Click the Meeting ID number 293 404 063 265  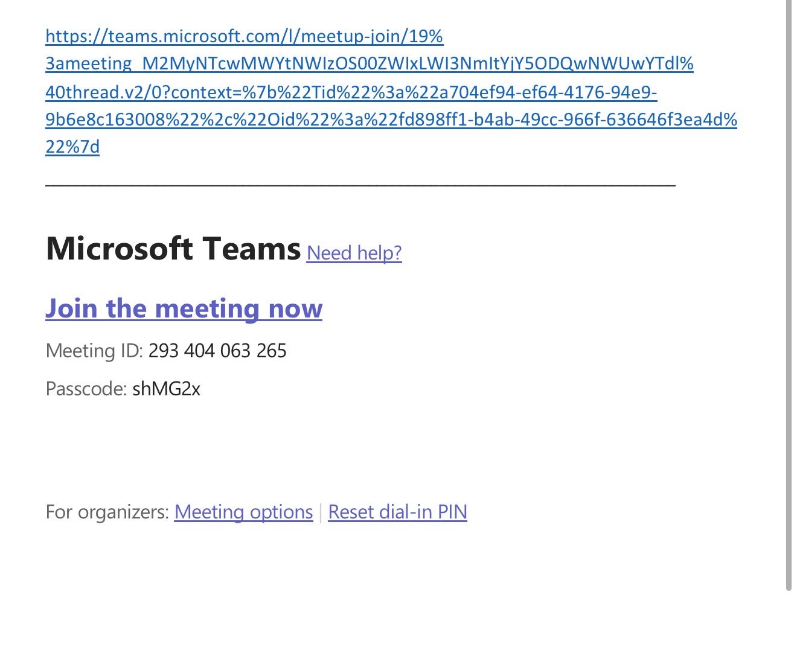217,351
